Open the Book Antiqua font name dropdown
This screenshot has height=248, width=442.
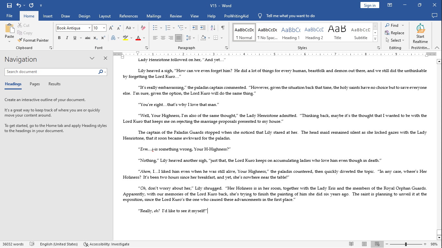89,28
